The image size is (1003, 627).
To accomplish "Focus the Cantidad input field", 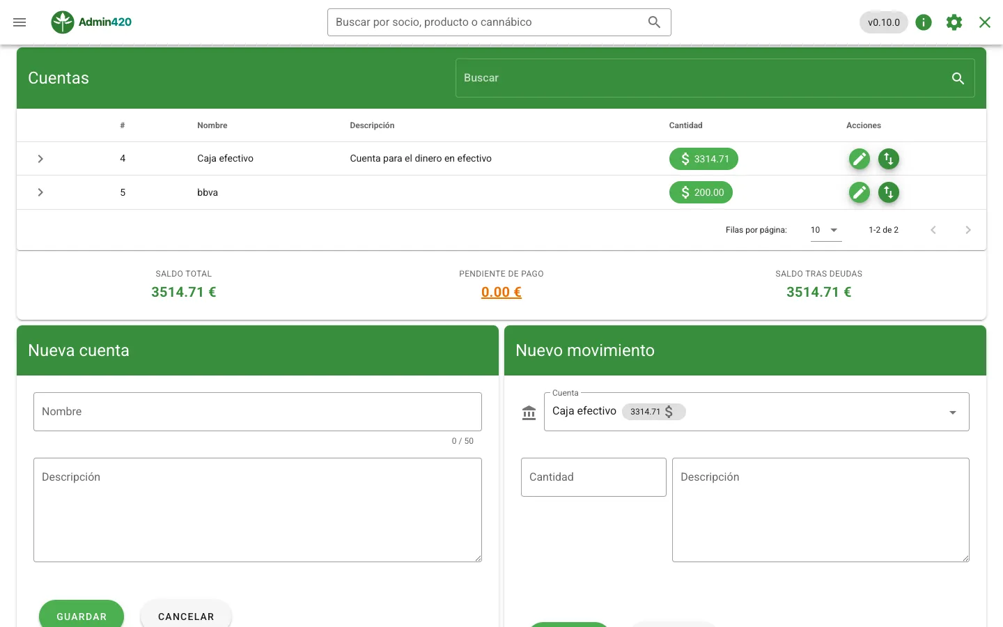I will tap(593, 477).
